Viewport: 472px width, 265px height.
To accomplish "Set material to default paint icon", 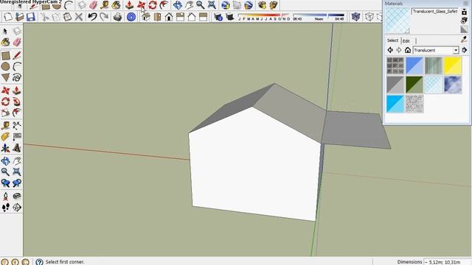I will (464, 29).
